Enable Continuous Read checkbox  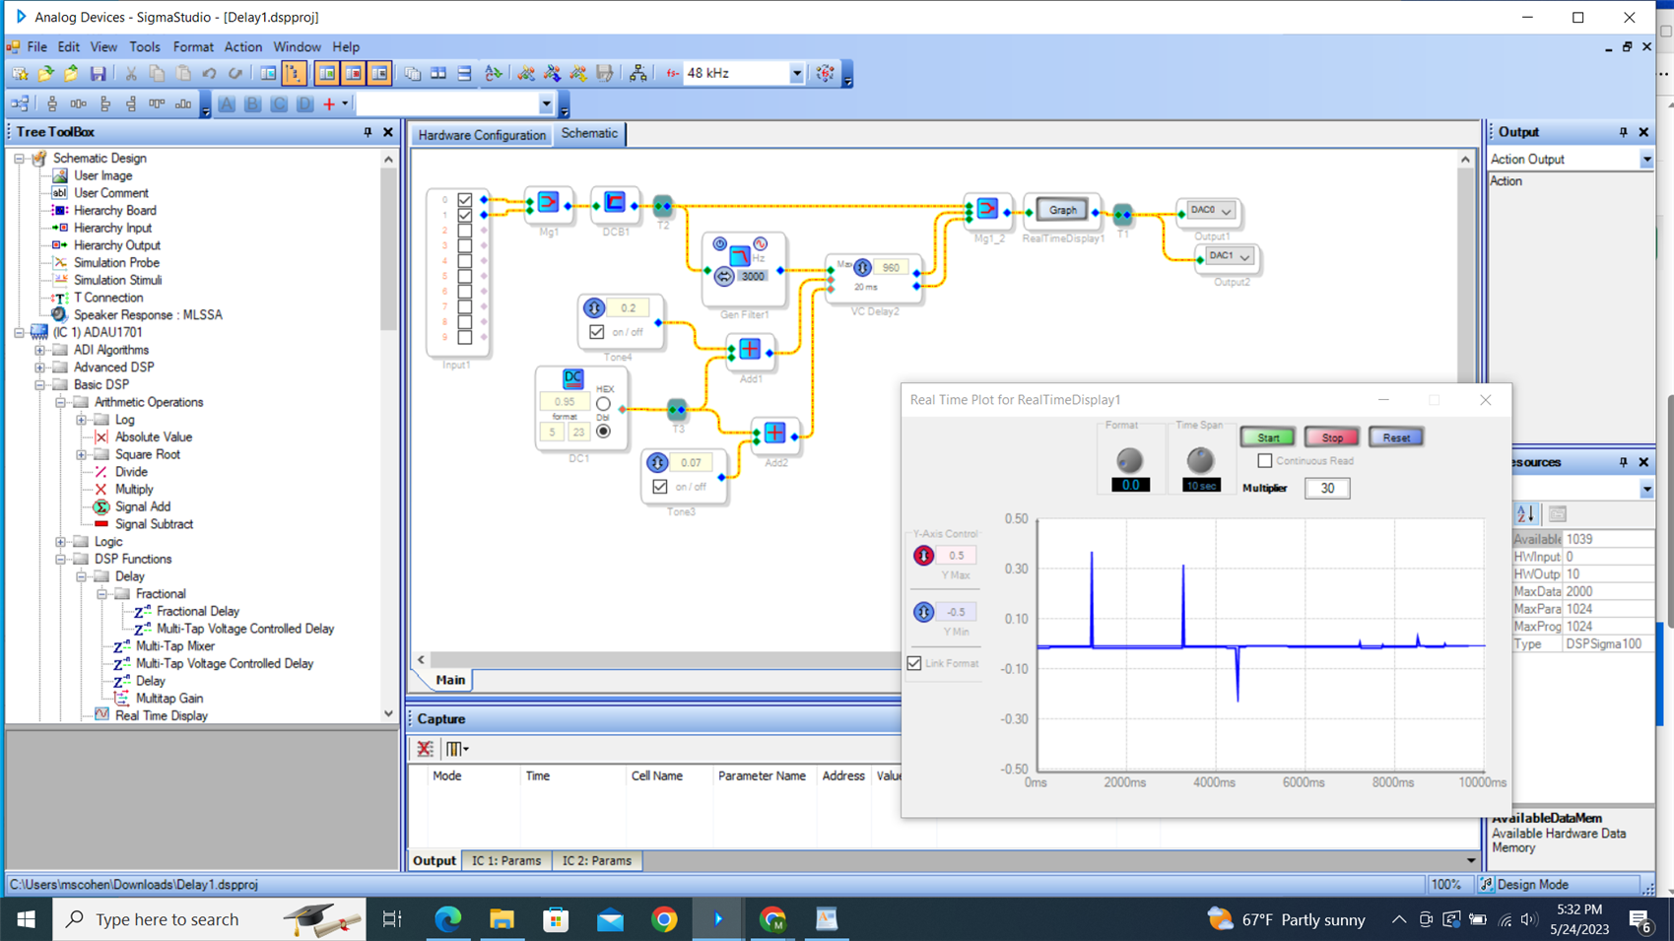[1265, 461]
